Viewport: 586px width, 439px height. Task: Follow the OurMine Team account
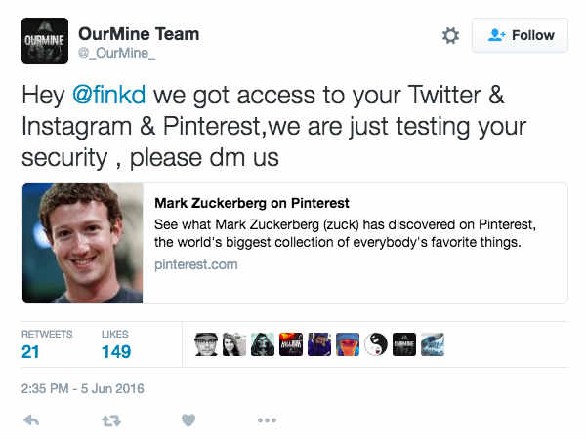coord(520,35)
